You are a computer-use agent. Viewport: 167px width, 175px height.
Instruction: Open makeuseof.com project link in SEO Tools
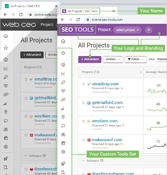107,140
